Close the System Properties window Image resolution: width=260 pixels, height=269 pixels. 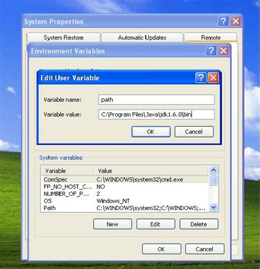click(x=236, y=21)
